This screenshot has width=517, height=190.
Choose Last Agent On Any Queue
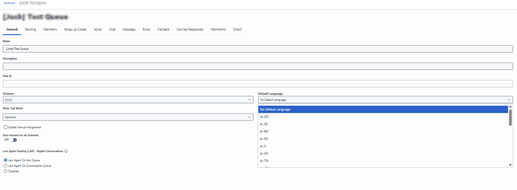(x=6, y=160)
